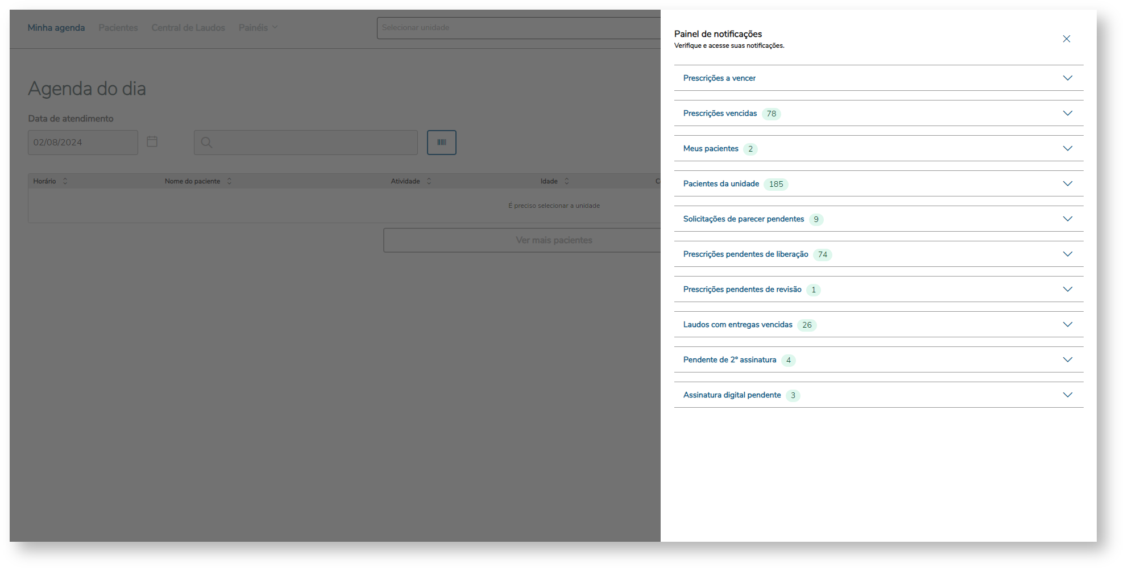This screenshot has width=1124, height=569.
Task: Sort by Nome do paciente arrows
Action: [229, 181]
